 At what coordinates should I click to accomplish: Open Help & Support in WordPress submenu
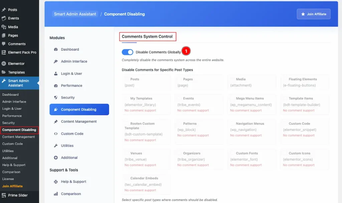[x=14, y=165]
